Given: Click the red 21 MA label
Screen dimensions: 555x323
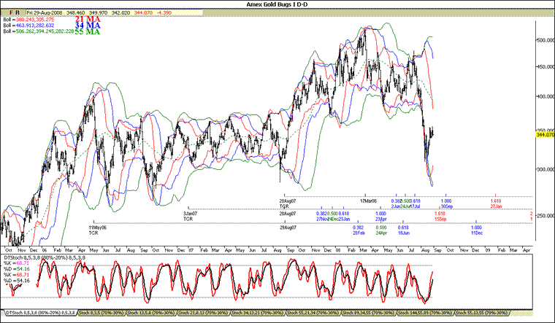Looking at the screenshot, I should [88, 19].
